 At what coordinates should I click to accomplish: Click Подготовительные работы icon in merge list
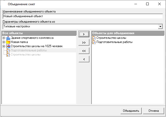pyautogui.click(x=94, y=42)
